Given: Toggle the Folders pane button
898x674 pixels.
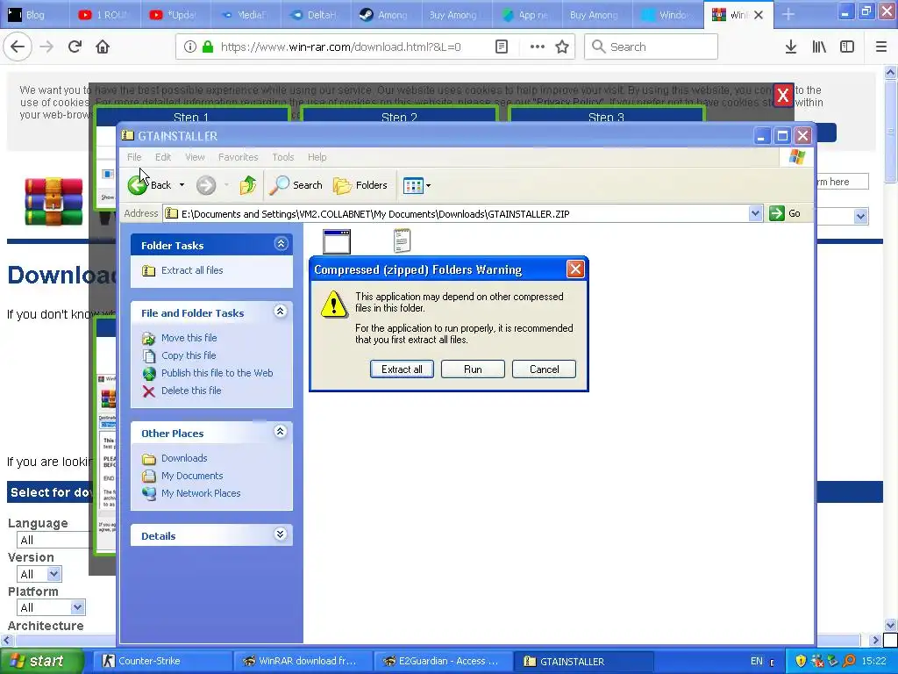Looking at the screenshot, I should tap(360, 185).
